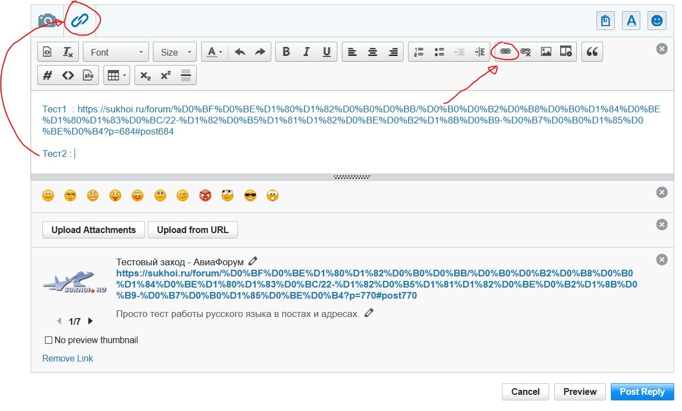This screenshot has width=682, height=411.
Task: Click the PHP code tag icon
Action: pos(88,76)
